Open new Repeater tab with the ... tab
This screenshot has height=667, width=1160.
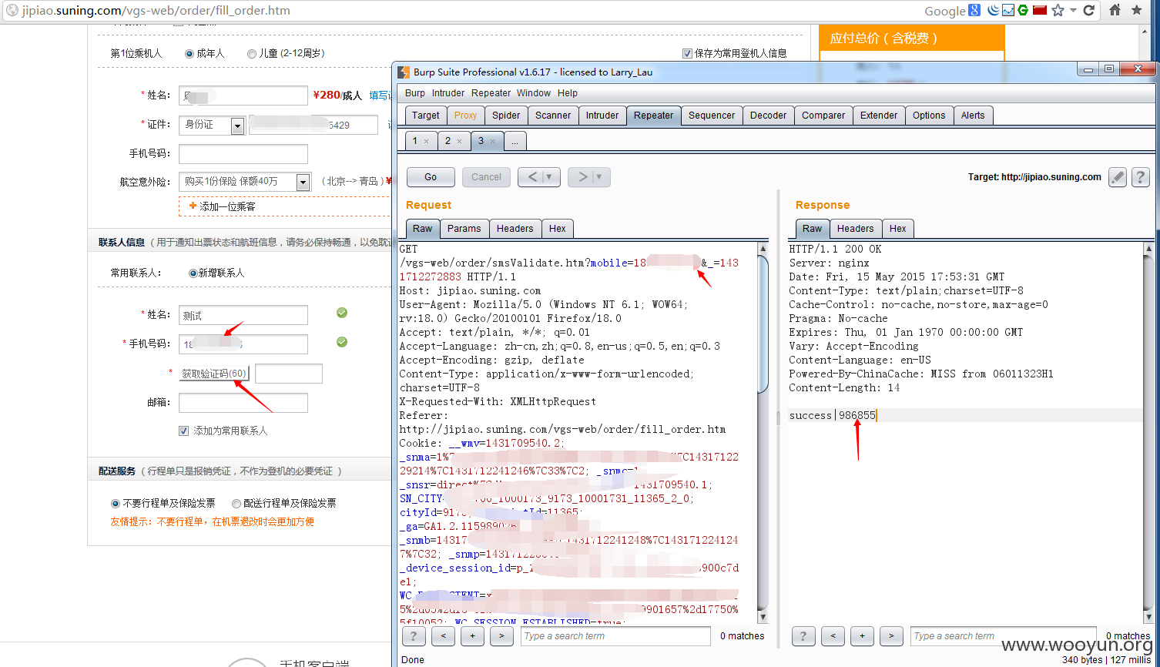[x=515, y=141]
